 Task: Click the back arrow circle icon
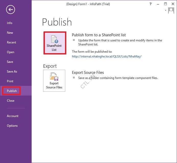coord(10,10)
